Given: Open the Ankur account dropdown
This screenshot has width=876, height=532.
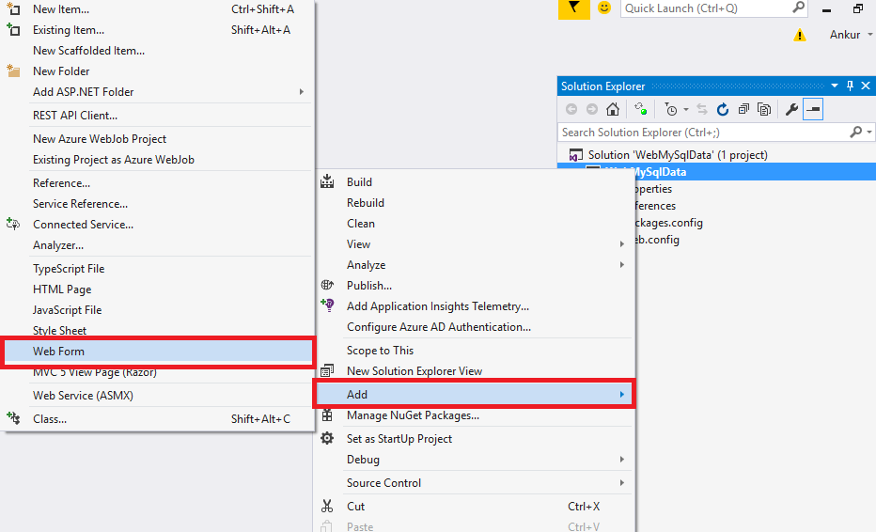Looking at the screenshot, I should click(869, 35).
